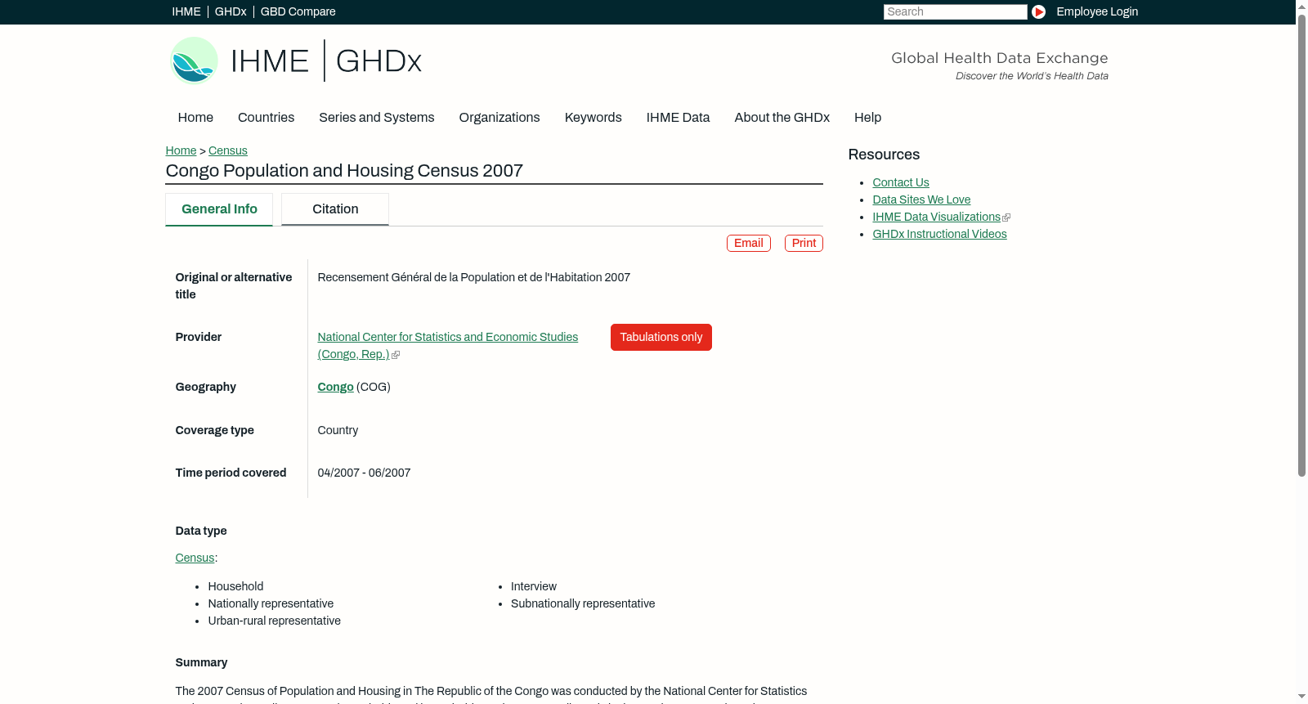
Task: Go to the Home menu item
Action: click(x=195, y=118)
